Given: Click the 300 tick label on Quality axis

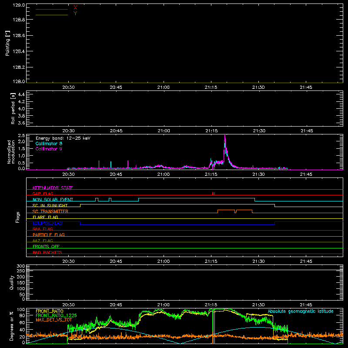Looking at the screenshot, I should click(x=20, y=266).
